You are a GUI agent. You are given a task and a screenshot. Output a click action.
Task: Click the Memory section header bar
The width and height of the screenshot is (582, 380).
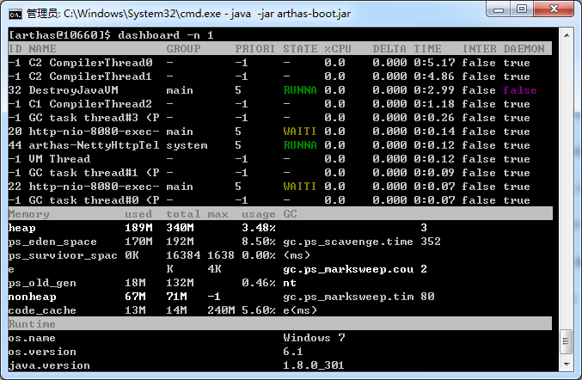coord(279,214)
